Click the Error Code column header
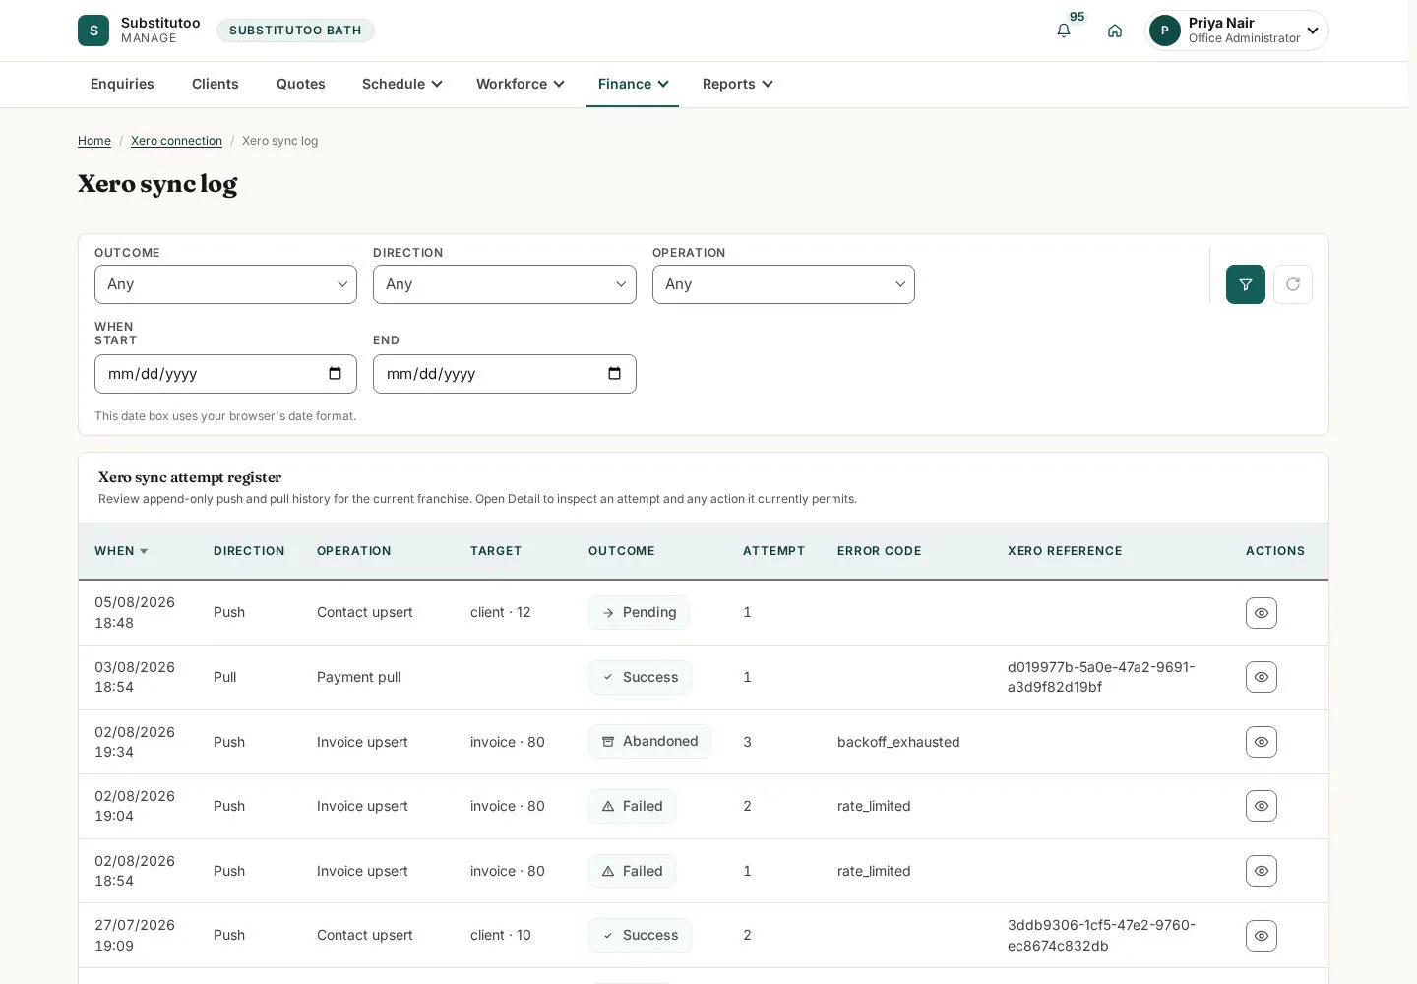This screenshot has height=984, width=1417. pyautogui.click(x=880, y=551)
